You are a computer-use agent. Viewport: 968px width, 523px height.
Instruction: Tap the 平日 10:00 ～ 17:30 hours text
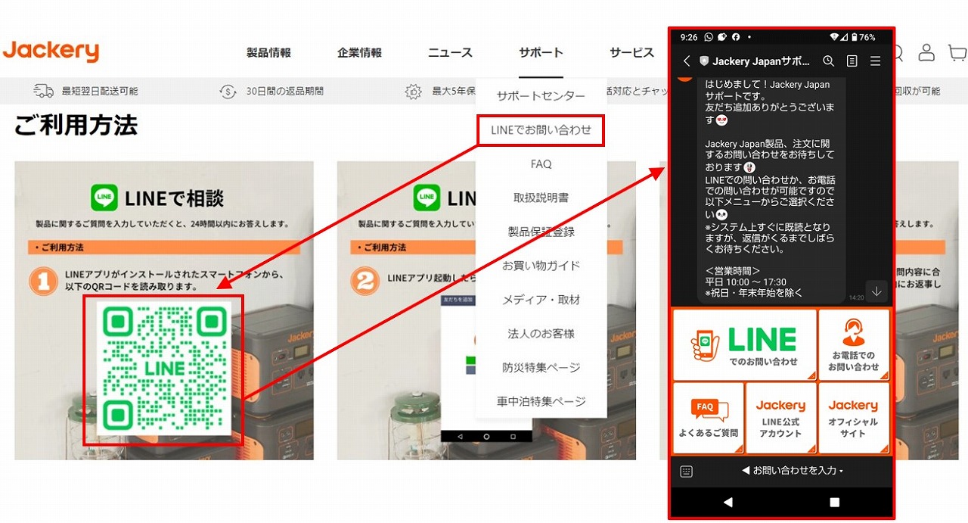point(744,282)
